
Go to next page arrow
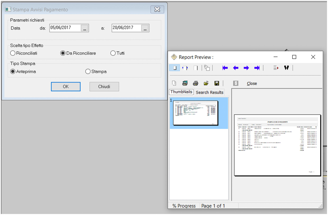246,68
